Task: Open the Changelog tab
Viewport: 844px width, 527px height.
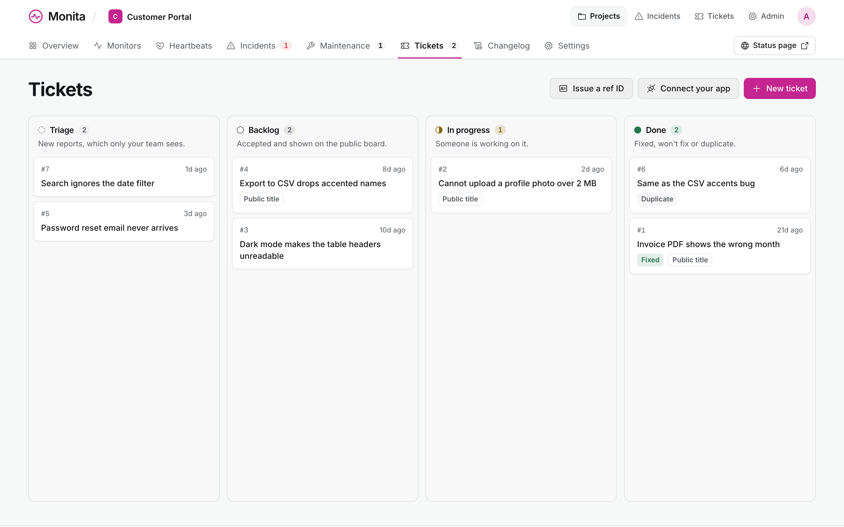Action: tap(502, 46)
